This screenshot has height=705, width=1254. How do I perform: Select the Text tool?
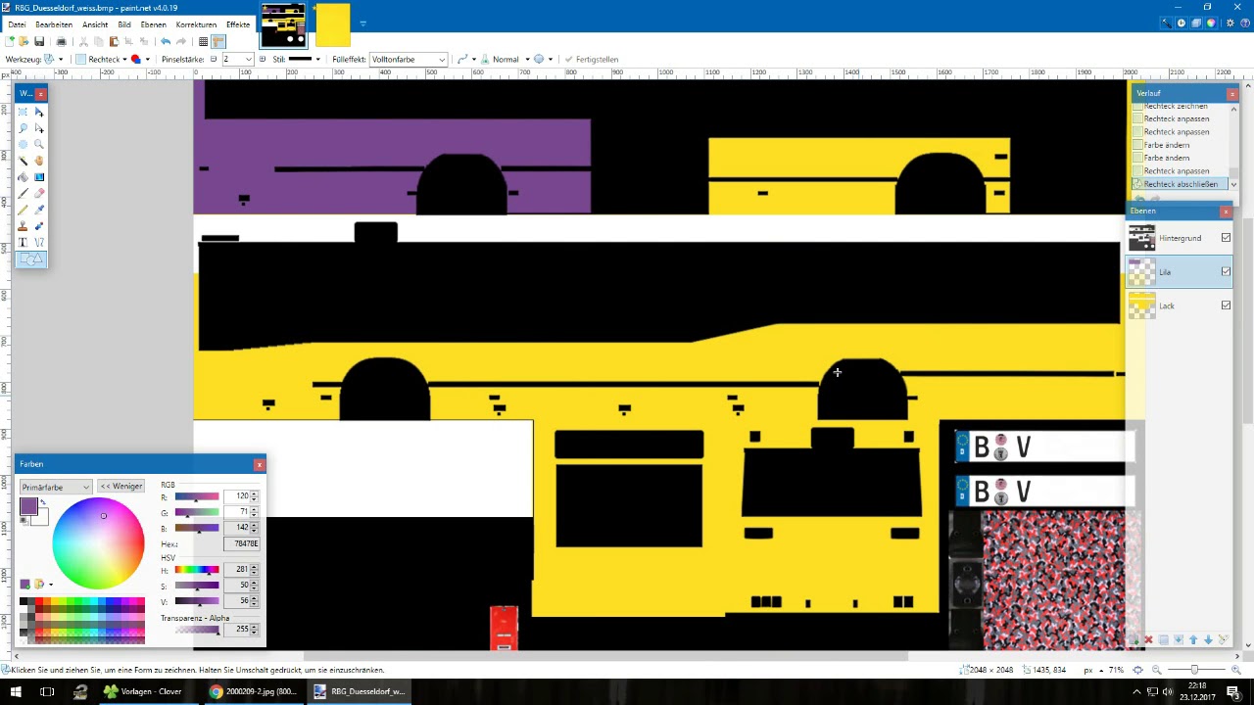[x=23, y=242]
